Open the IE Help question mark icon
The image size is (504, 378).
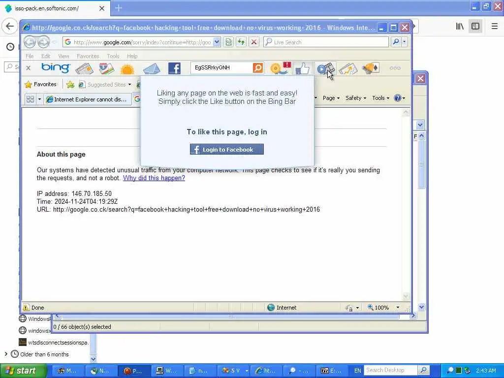pyautogui.click(x=398, y=98)
